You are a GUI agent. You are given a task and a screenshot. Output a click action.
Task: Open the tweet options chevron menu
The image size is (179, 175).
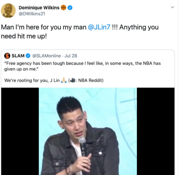(x=172, y=7)
